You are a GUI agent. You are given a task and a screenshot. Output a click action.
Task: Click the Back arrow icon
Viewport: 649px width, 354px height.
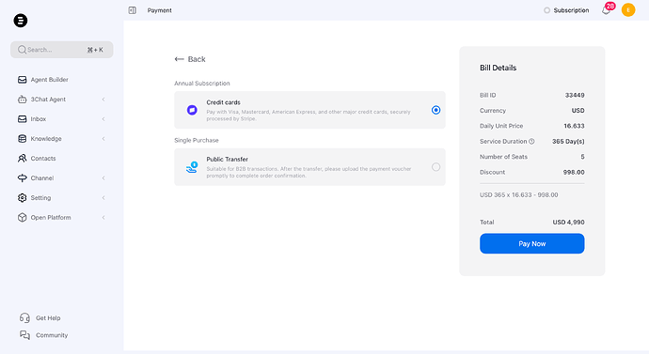[x=179, y=59]
